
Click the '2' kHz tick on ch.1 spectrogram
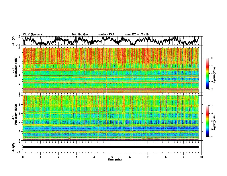coord(20,84)
